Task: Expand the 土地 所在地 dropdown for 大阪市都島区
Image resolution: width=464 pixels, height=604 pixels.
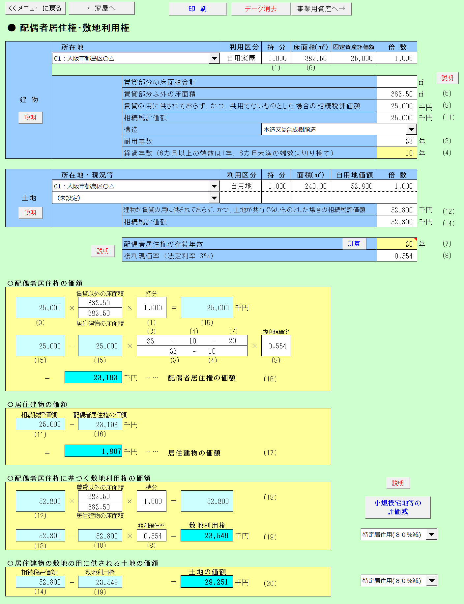Action: (x=214, y=186)
